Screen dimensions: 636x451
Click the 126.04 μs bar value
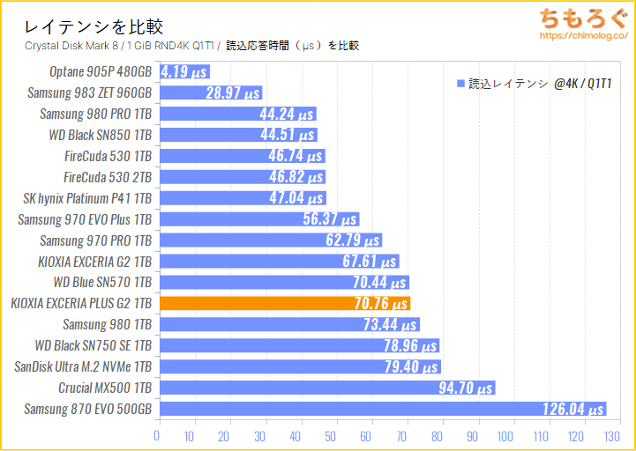click(x=573, y=410)
